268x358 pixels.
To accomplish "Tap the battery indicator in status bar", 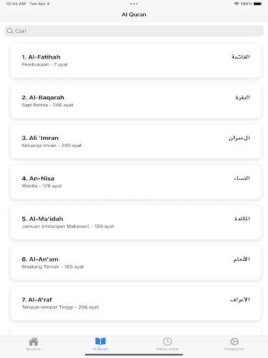I will click(x=258, y=3).
